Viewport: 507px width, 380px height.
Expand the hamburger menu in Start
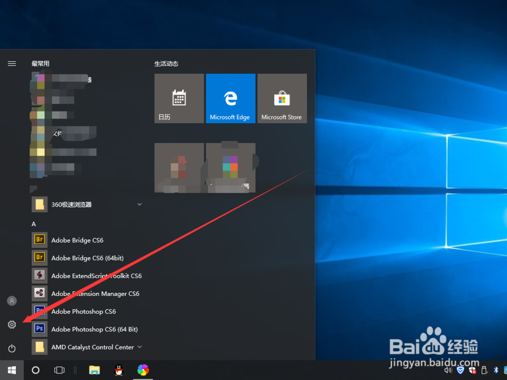click(12, 64)
